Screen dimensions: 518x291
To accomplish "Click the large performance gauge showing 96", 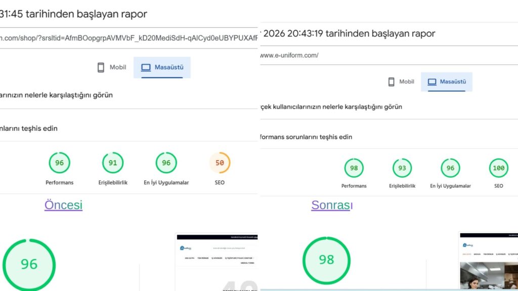I will coord(29,264).
